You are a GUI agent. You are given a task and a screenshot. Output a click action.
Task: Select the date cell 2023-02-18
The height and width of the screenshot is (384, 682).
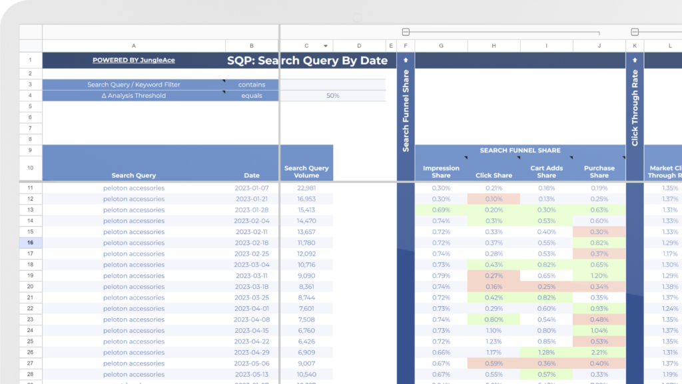252,243
